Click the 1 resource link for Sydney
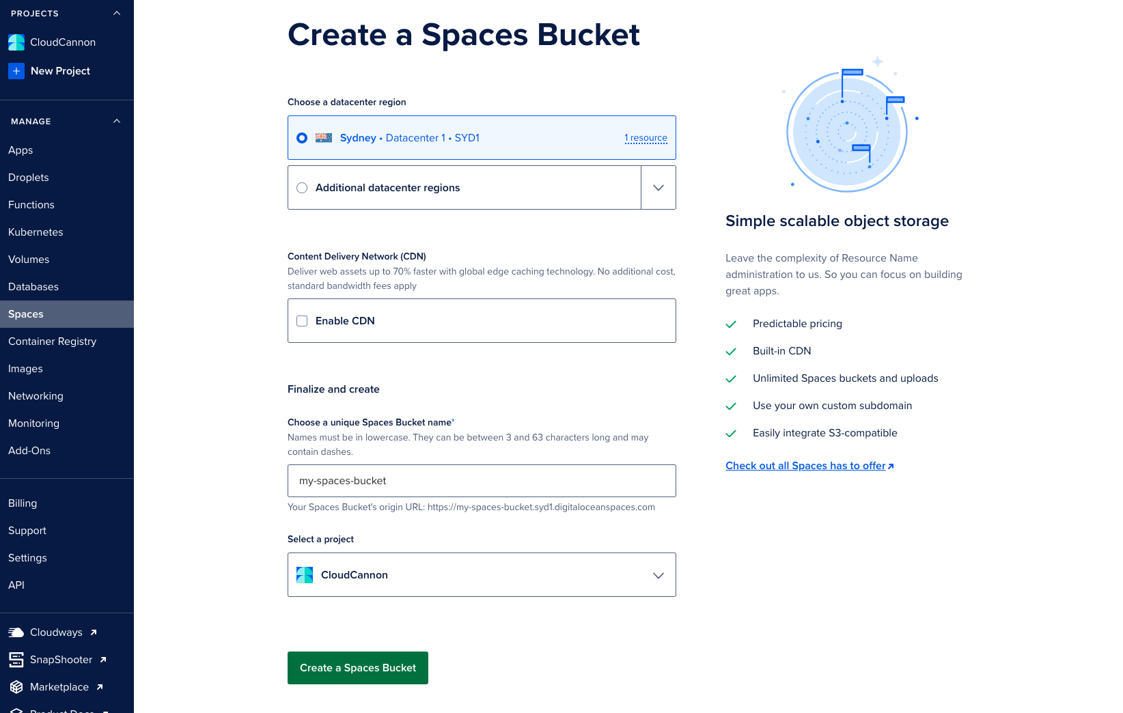Screen dimensions: 1123x713 point(646,137)
